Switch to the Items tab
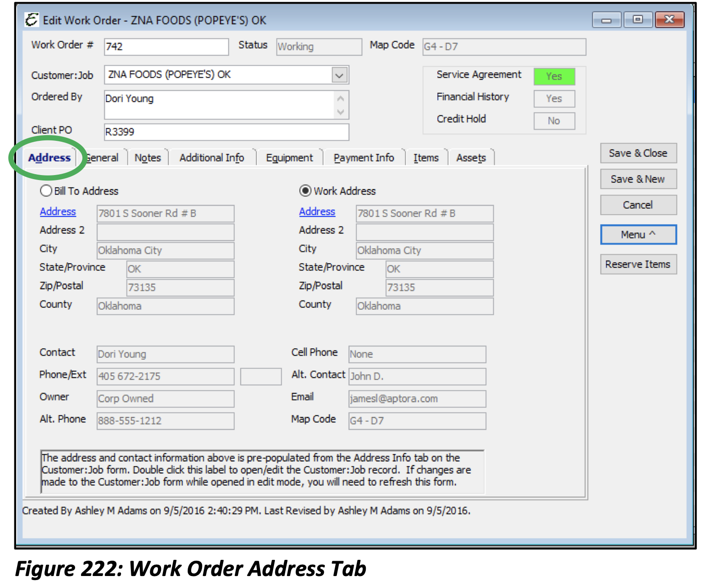The height and width of the screenshot is (585, 701). [x=426, y=157]
